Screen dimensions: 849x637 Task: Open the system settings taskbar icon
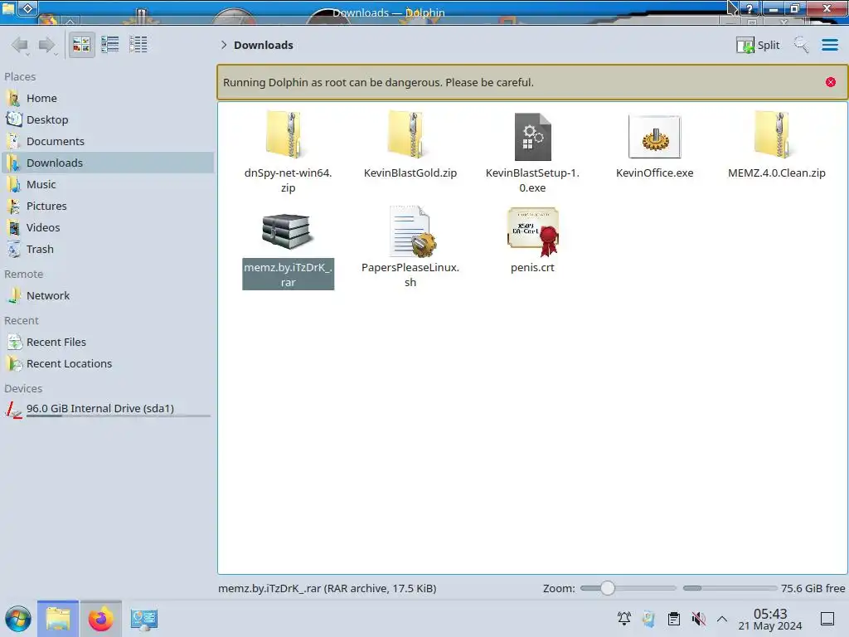(x=144, y=619)
